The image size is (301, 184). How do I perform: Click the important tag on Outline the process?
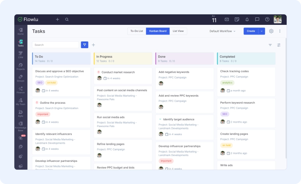pos(43,114)
